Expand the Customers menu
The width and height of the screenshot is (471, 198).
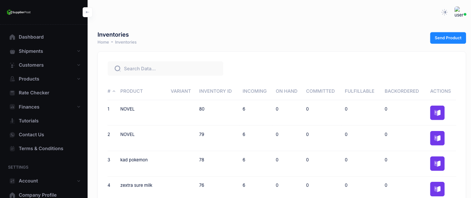(x=31, y=65)
